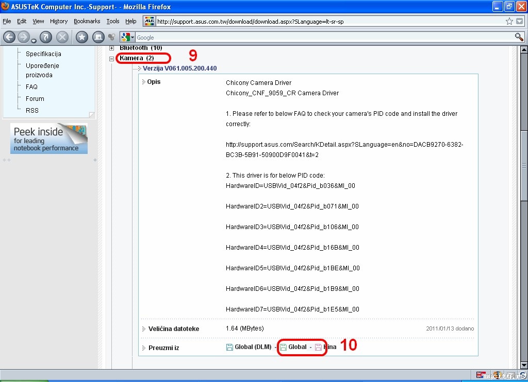
Task: Open the Upoređenje proizvoda sidebar link
Action: 42,71
